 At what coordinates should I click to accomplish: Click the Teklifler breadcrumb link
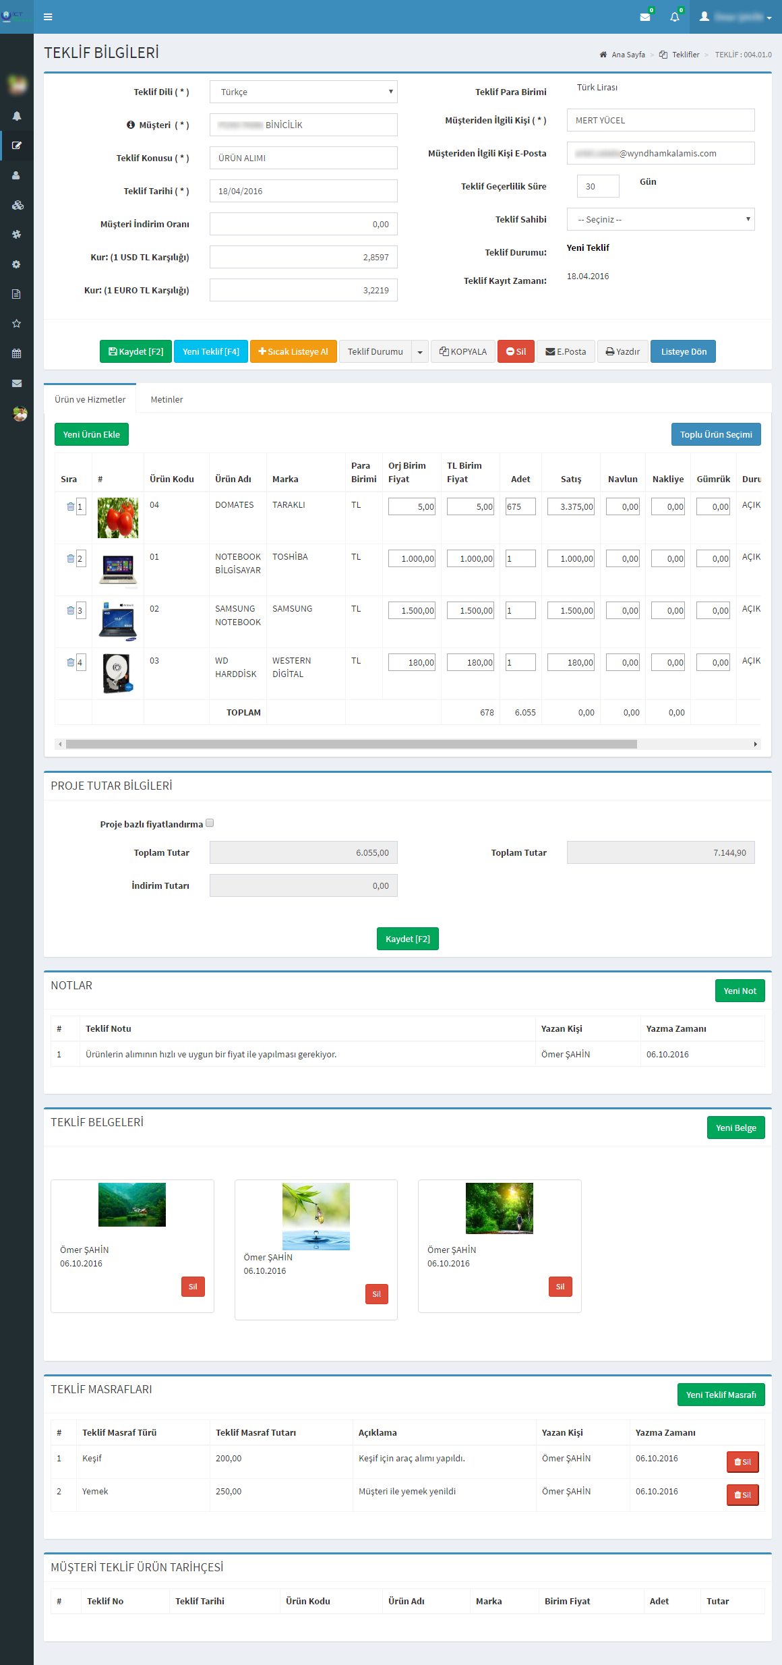[685, 55]
